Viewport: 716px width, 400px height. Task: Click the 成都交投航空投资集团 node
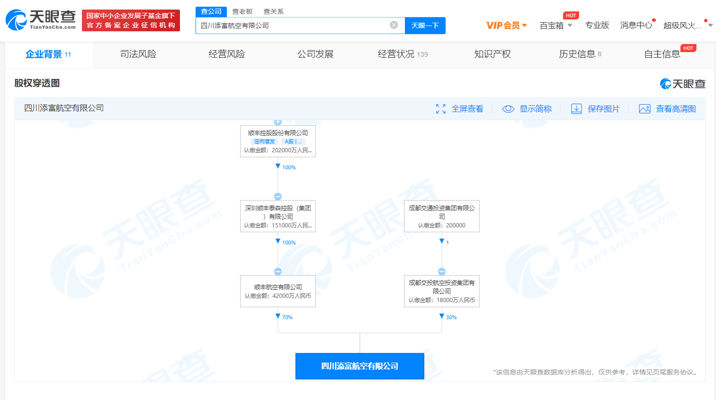442,291
